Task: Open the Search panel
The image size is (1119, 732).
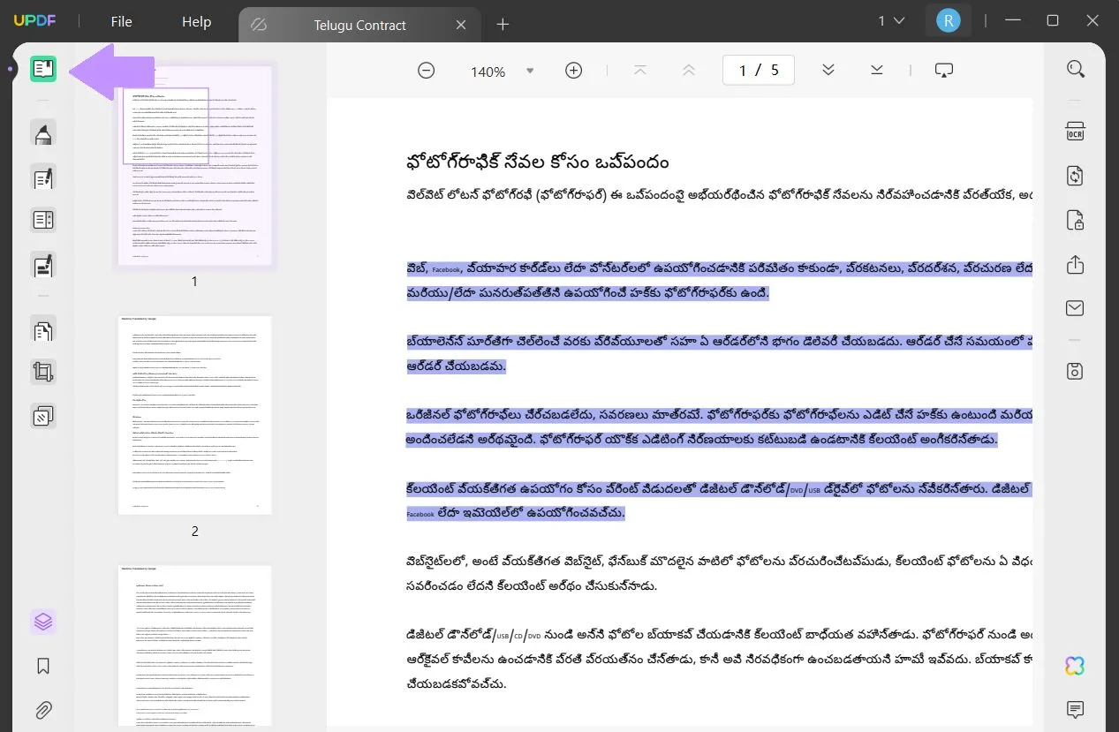Action: tap(1075, 68)
